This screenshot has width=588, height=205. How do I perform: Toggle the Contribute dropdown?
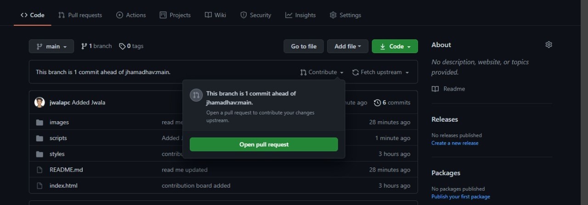(322, 72)
